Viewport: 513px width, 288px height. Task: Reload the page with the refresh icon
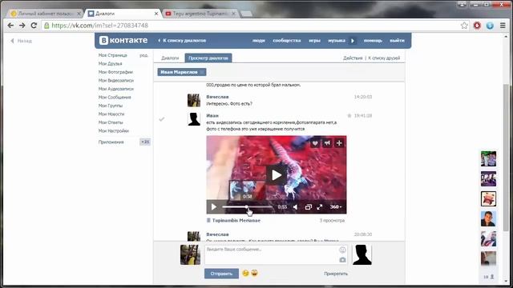(34, 25)
